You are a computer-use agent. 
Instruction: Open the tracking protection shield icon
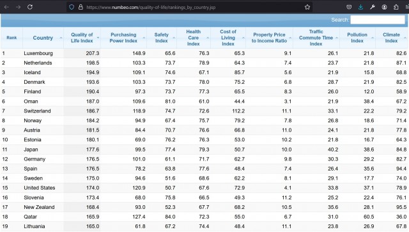[x=72, y=7]
